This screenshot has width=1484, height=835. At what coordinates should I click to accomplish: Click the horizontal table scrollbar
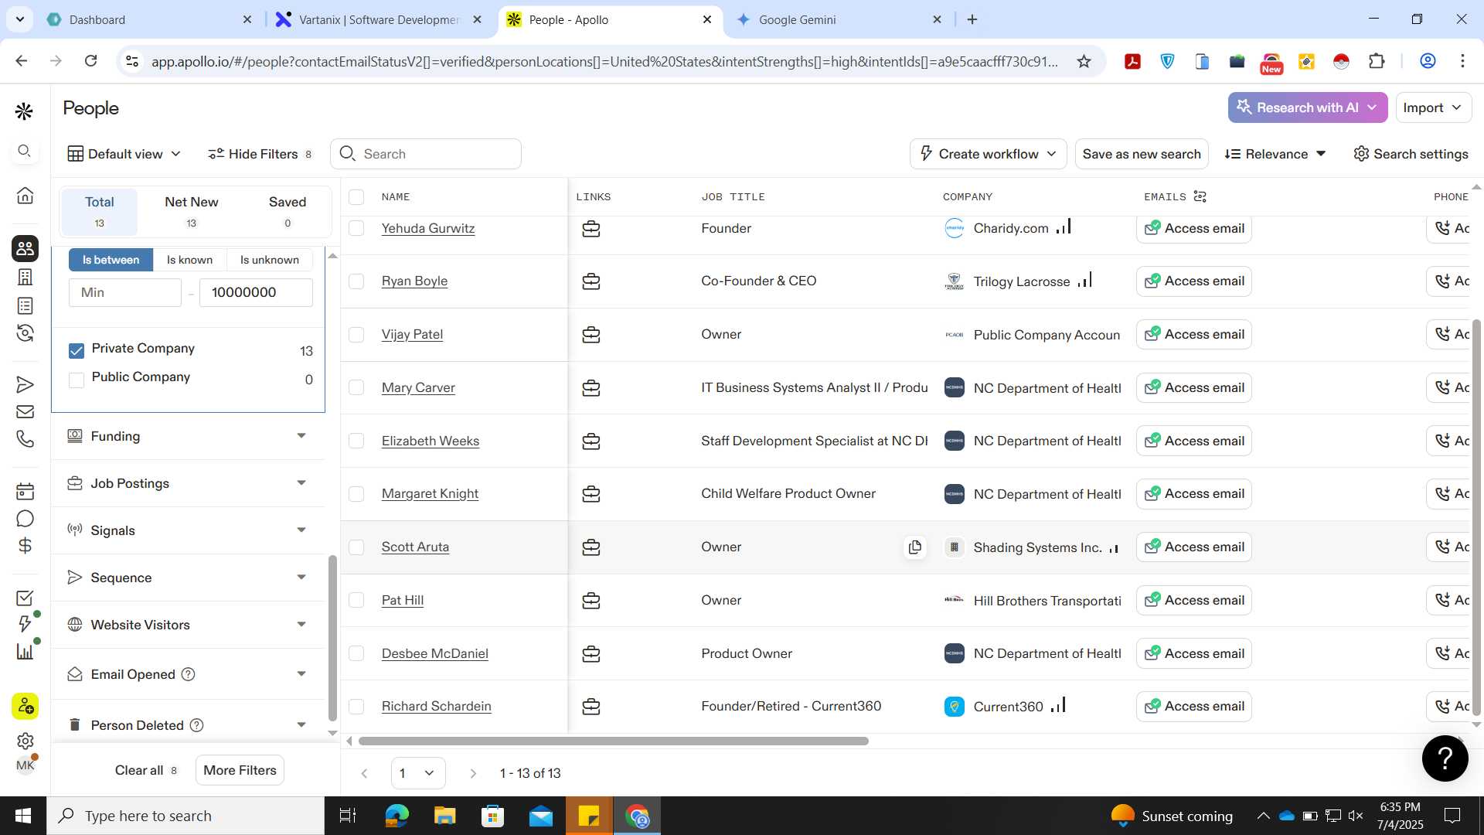point(614,741)
